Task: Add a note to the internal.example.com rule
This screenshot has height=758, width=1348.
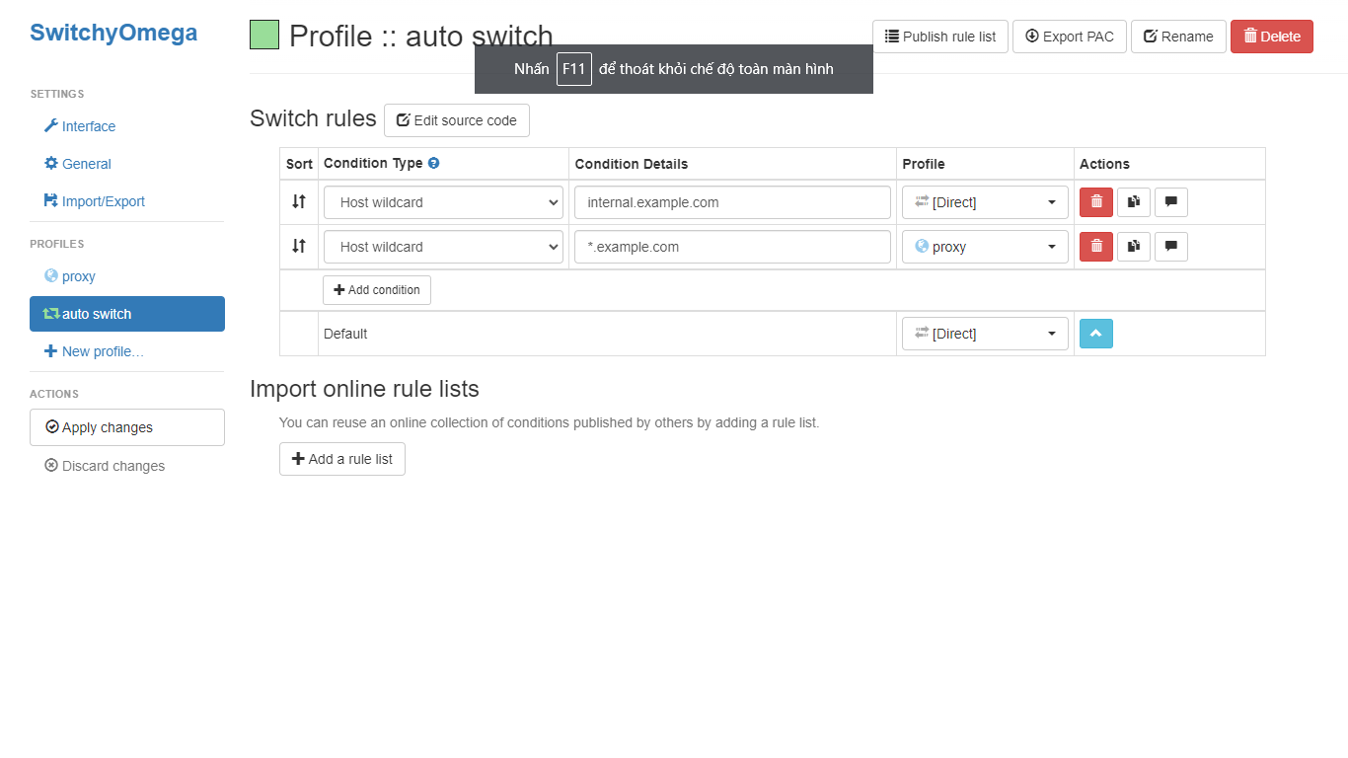Action: coord(1171,202)
